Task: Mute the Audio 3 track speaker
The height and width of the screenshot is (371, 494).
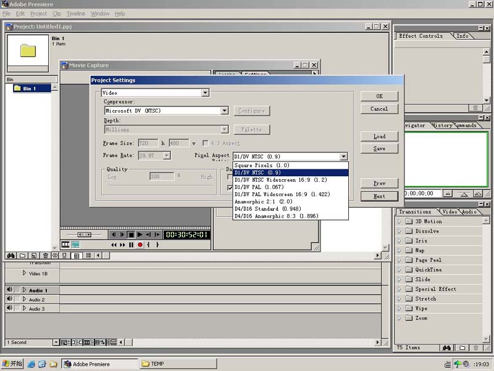Action: pyautogui.click(x=9, y=308)
